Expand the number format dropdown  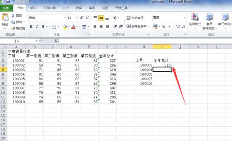[x=184, y=18]
